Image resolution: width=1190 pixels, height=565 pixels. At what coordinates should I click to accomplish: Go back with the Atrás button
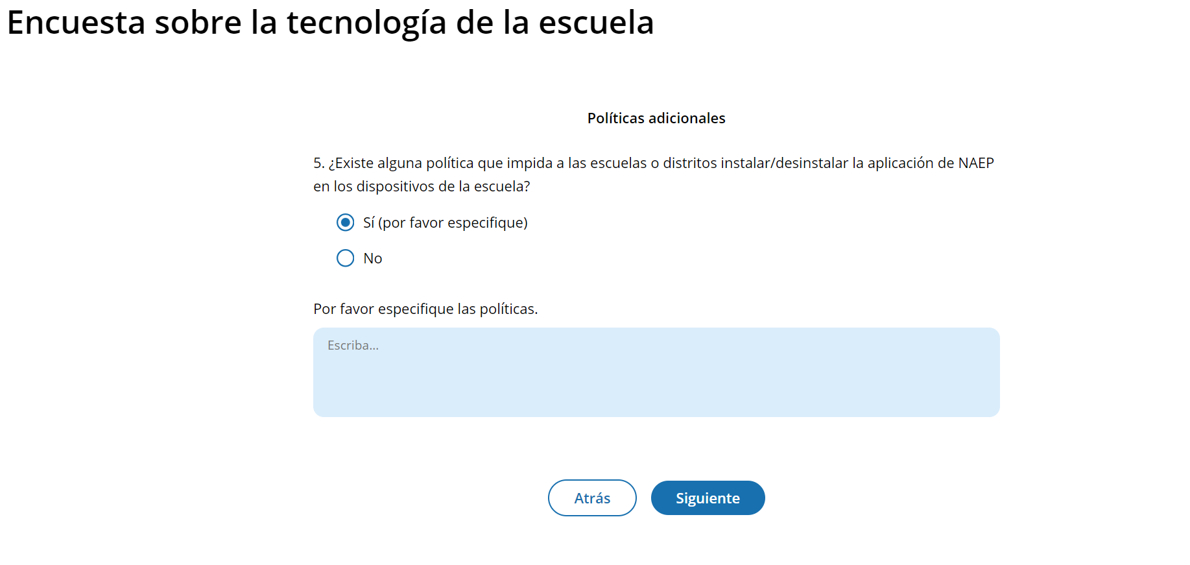[591, 498]
